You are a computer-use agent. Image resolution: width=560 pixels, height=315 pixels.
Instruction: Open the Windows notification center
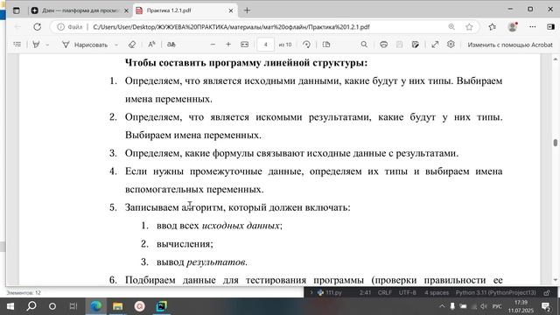coord(546,306)
